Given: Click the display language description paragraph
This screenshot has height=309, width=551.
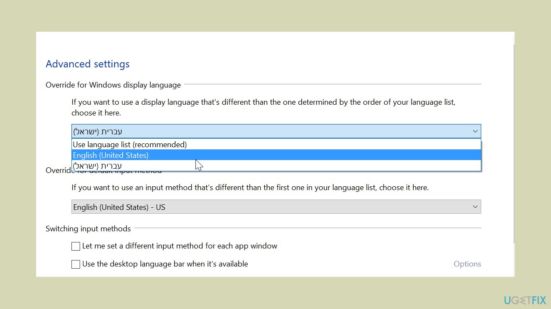Looking at the screenshot, I should [263, 108].
